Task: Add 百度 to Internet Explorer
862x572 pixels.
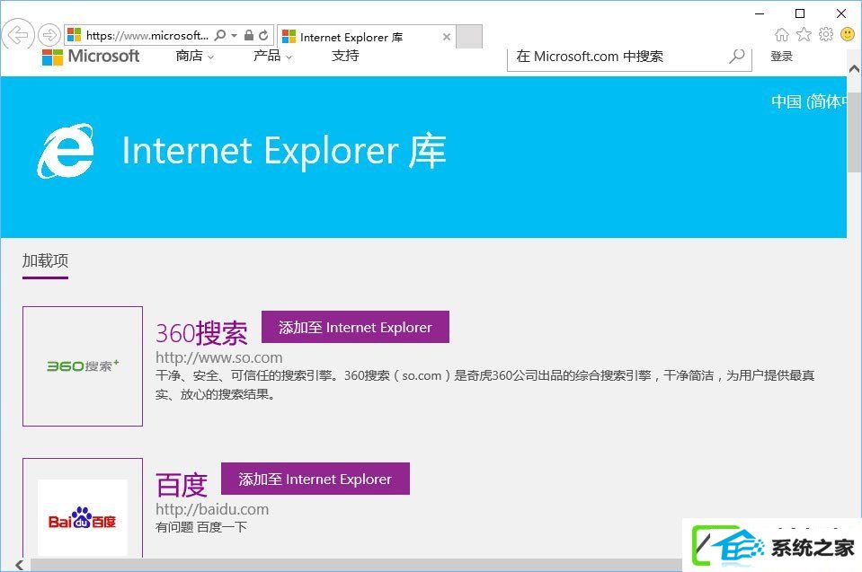Action: (x=315, y=479)
